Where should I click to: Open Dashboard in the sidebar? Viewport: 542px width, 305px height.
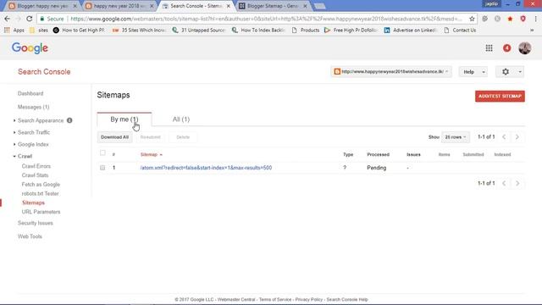coord(30,93)
